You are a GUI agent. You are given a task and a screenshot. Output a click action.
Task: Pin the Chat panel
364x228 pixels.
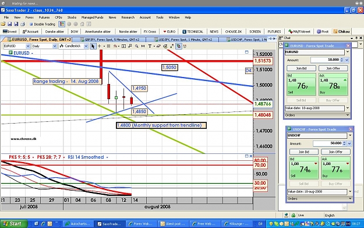point(356,38)
